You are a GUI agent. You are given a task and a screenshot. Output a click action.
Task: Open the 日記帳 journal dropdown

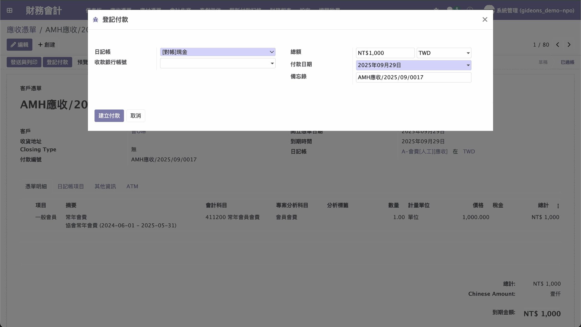pos(218,52)
